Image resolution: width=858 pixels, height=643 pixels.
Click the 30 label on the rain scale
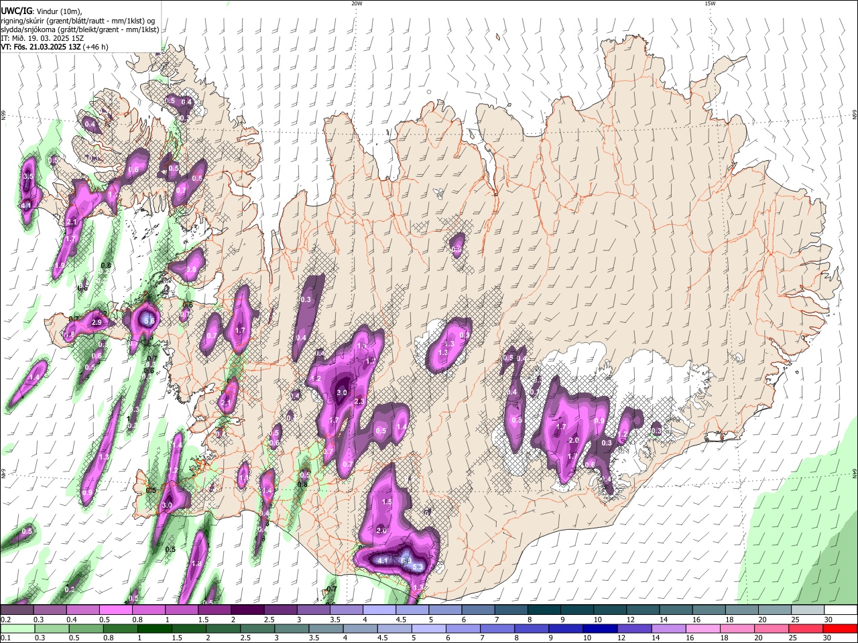tap(829, 638)
